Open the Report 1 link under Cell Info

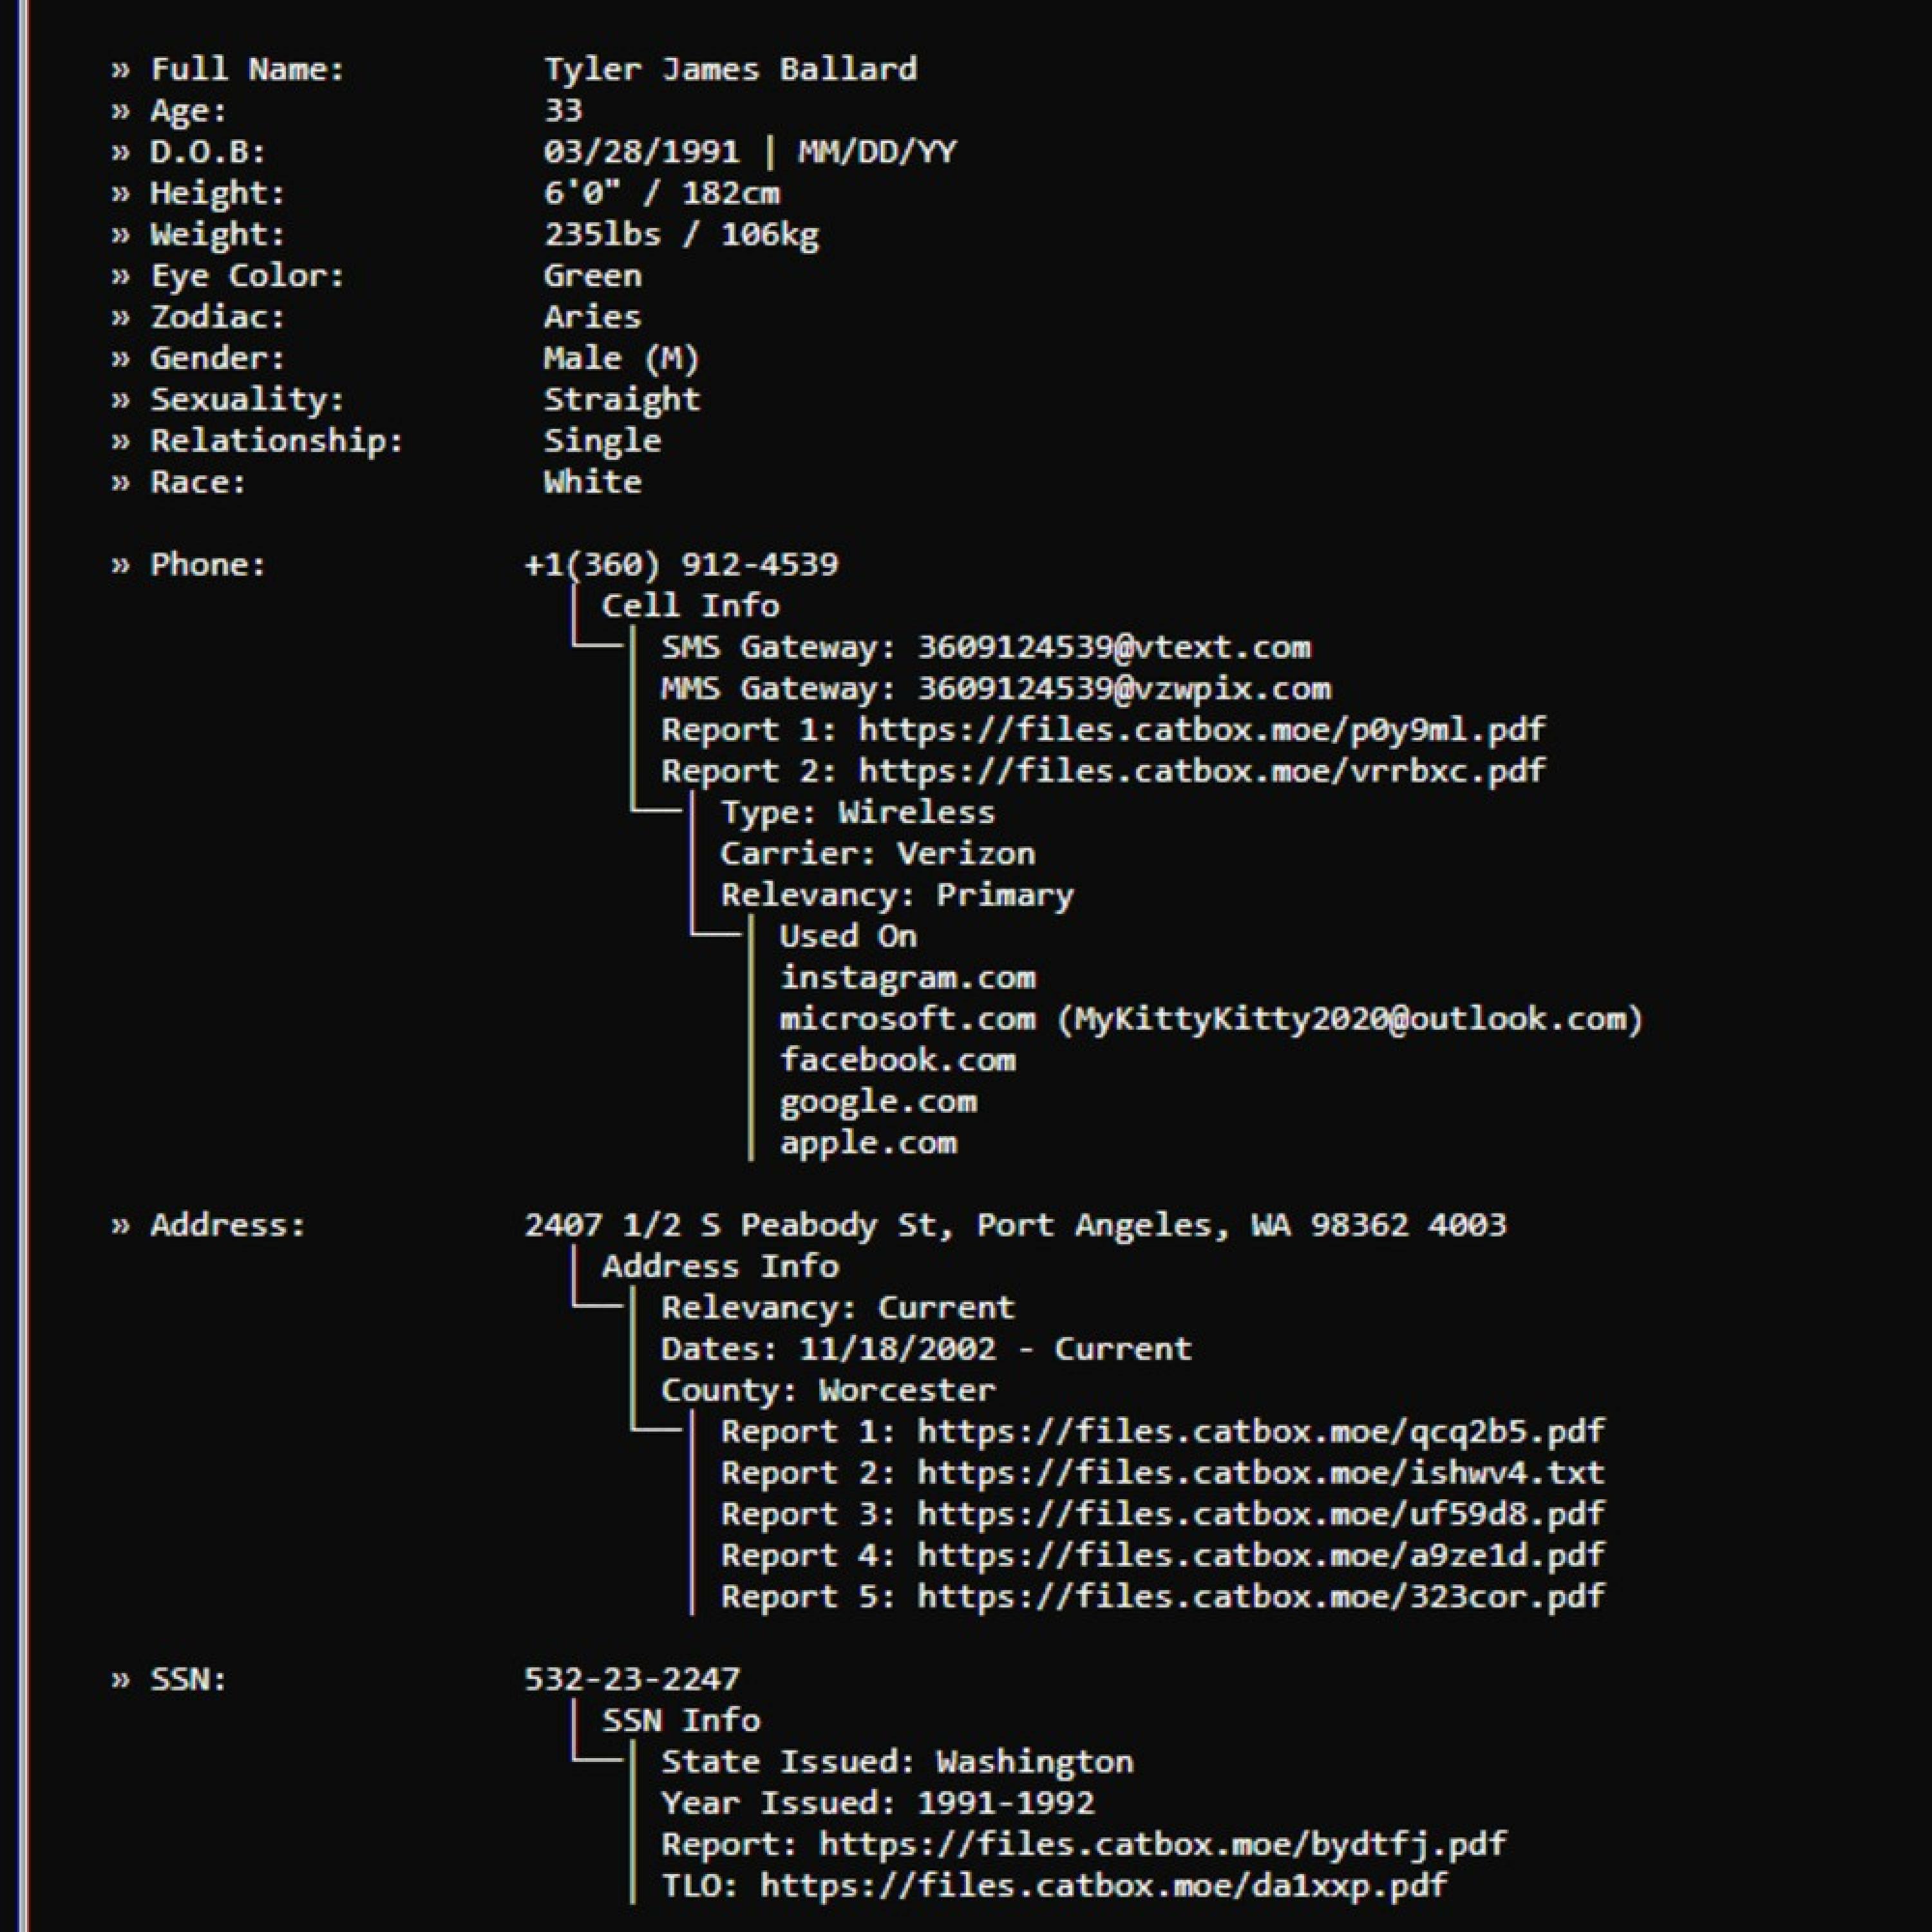1201,730
